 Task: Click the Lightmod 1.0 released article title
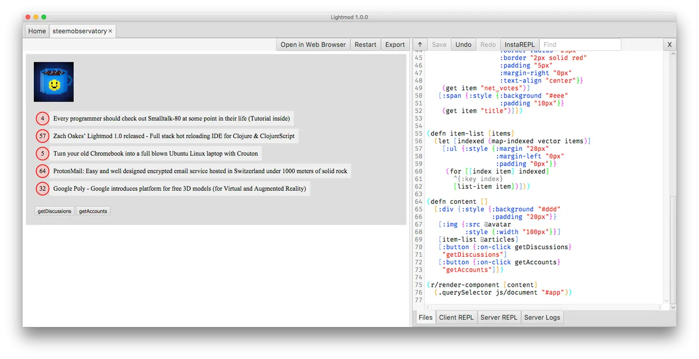click(174, 136)
